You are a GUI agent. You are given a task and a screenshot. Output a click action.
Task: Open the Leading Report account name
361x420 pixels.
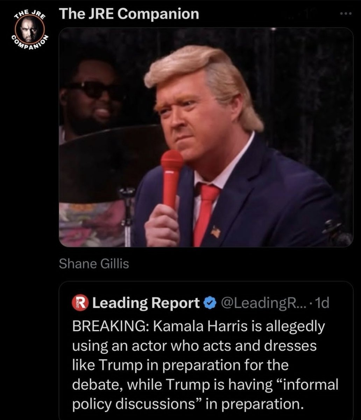tap(146, 303)
